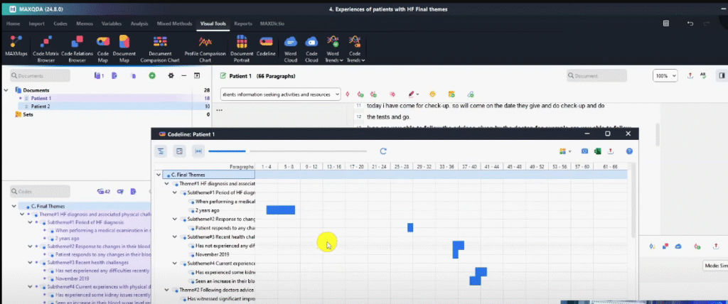Select Patient 2 document

tap(41, 107)
